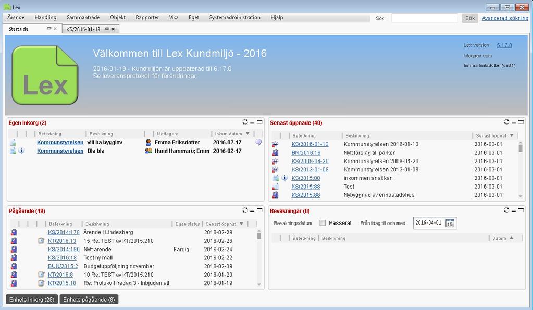Viewport: 533px width, 310px height.
Task: Open the KS/2009-04-20 link
Action: pos(309,161)
